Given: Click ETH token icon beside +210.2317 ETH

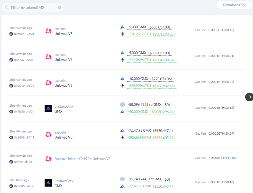Looking at the screenshot, I should click(122, 34).
